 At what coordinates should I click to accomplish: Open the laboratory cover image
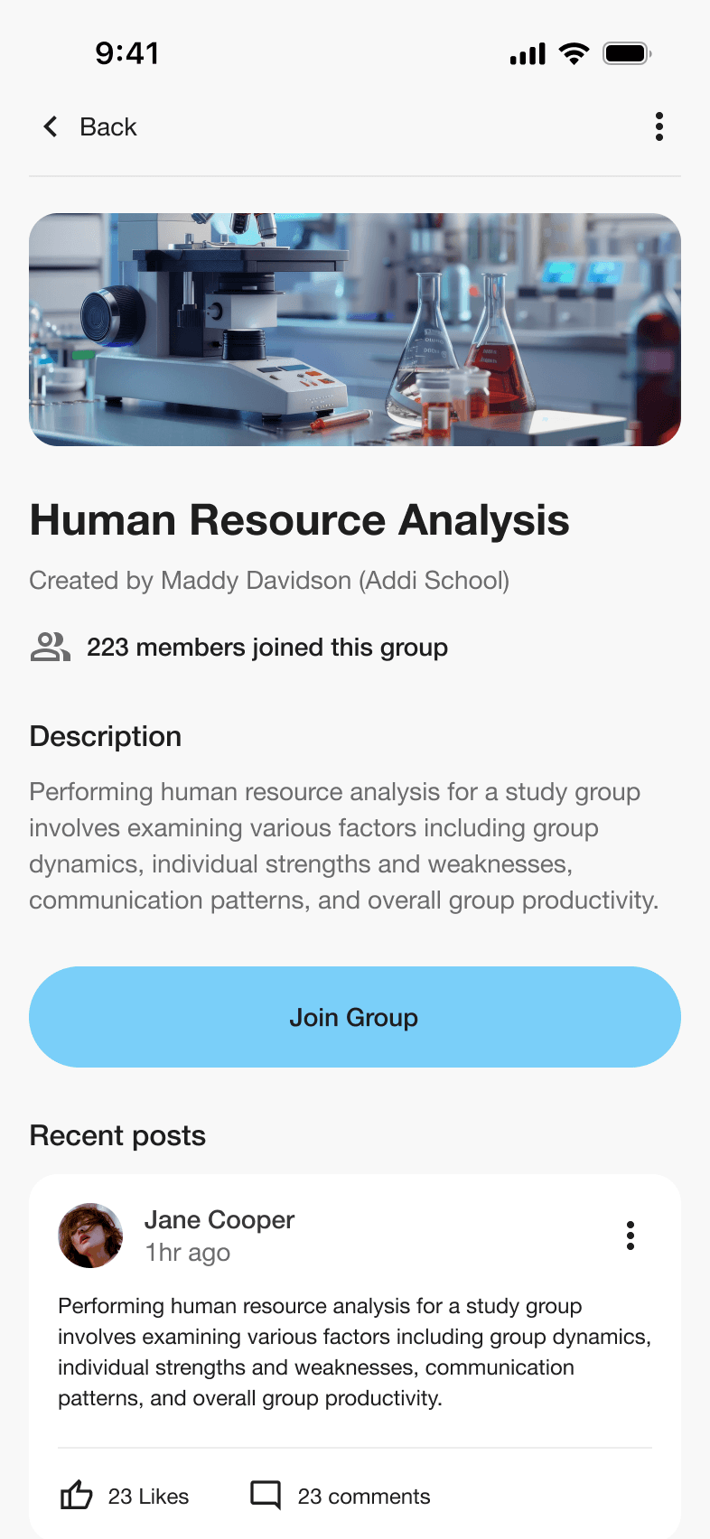tap(355, 330)
